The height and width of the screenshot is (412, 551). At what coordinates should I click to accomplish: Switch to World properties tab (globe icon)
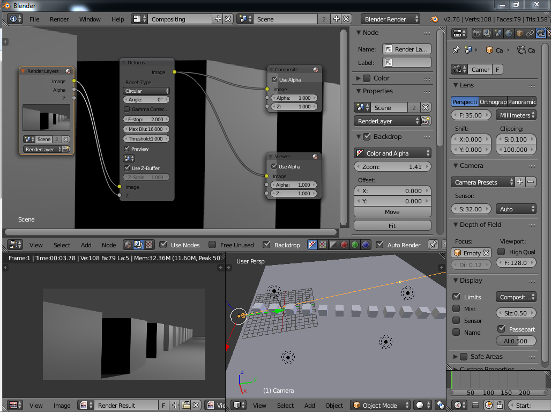[509, 33]
